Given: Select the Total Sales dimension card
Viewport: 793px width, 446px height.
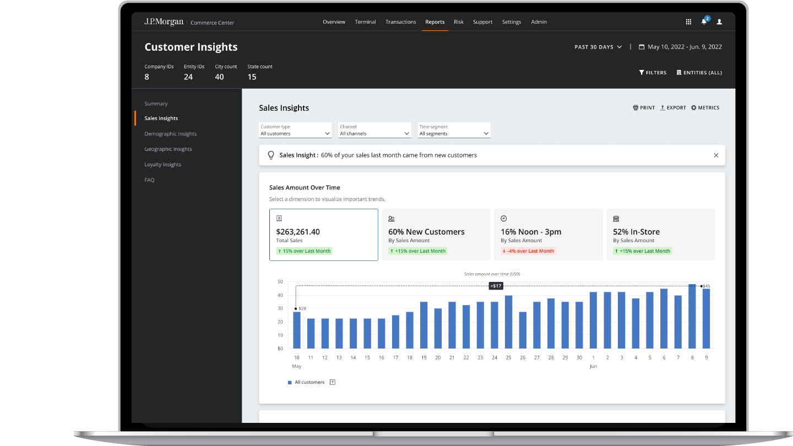Looking at the screenshot, I should [323, 235].
